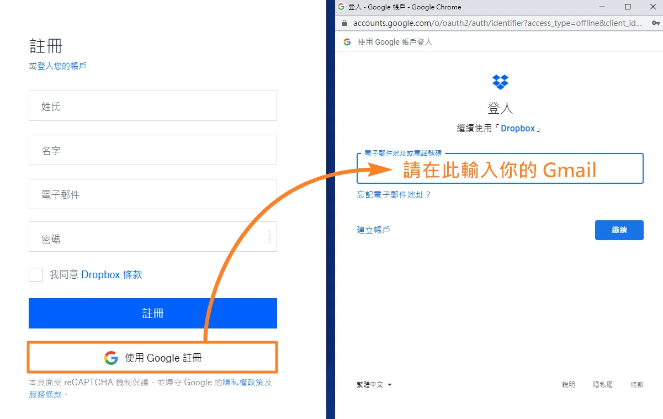Click the 密碼 password field

153,237
